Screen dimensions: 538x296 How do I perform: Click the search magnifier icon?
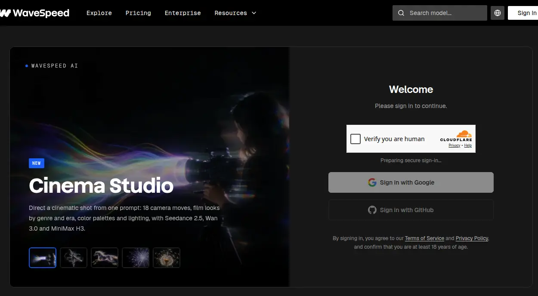[401, 13]
